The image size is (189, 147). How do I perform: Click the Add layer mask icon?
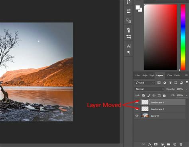point(156,144)
